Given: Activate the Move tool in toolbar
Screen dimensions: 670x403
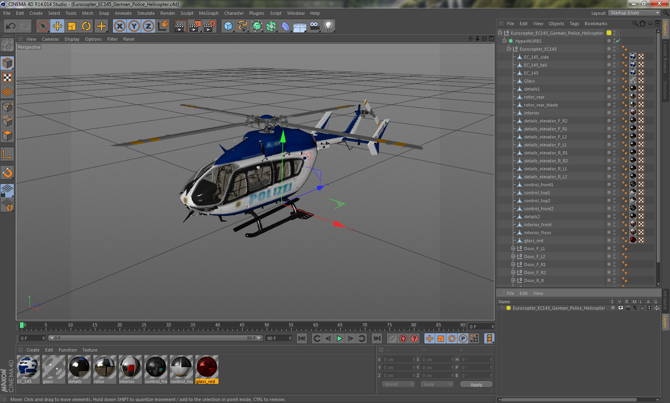Looking at the screenshot, I should (57, 26).
